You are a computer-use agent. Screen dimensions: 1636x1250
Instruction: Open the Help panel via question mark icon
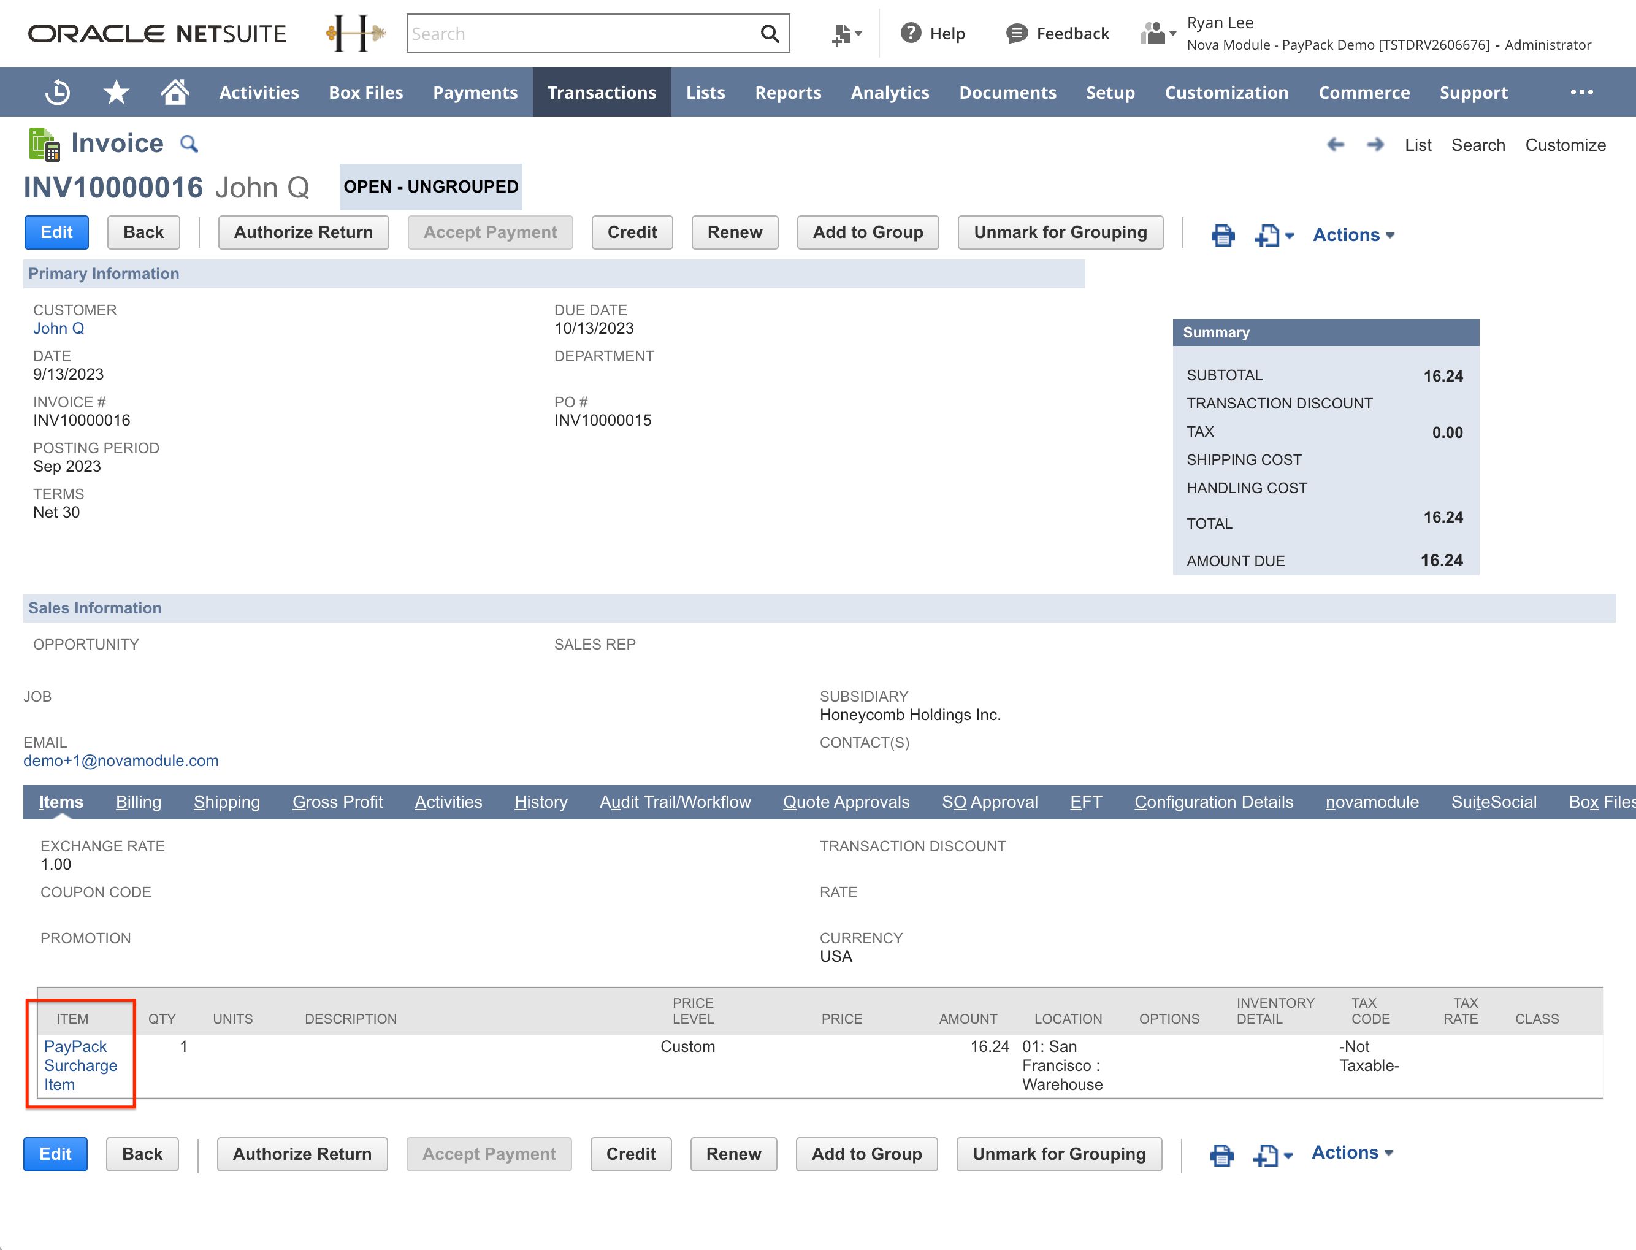tap(911, 33)
